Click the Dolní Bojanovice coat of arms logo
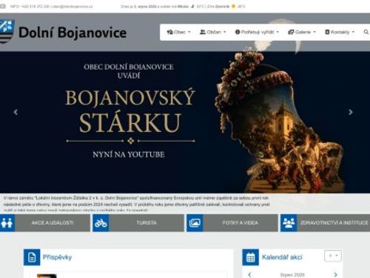This screenshot has width=370, height=278. click(x=7, y=32)
